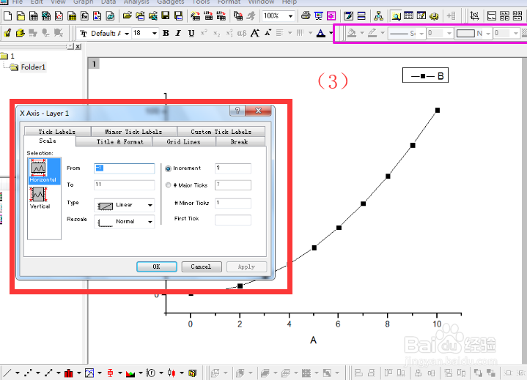Click the red Column chart icon
The height and width of the screenshot is (380, 527).
click(69, 373)
